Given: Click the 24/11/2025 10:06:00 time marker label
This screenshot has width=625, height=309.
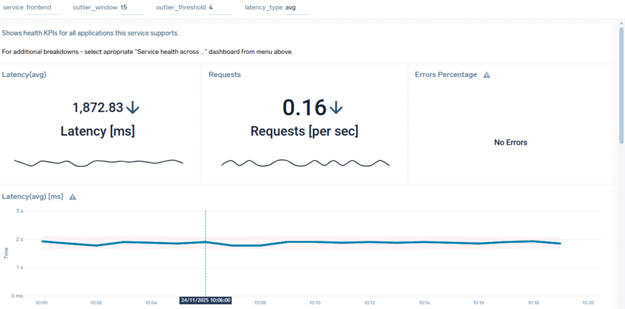Looking at the screenshot, I should tap(205, 301).
